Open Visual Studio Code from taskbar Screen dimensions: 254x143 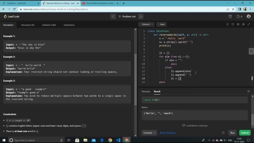click(x=118, y=140)
